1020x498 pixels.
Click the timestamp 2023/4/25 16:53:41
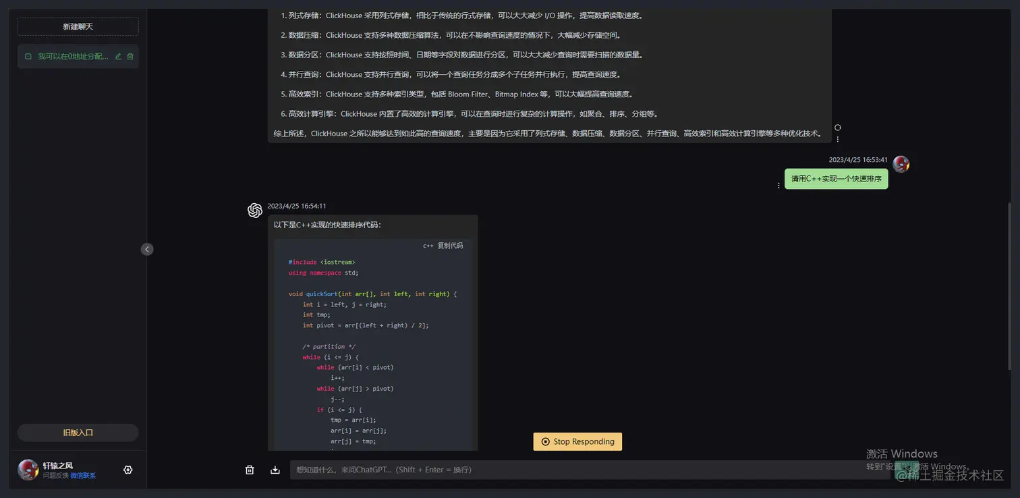pos(858,160)
